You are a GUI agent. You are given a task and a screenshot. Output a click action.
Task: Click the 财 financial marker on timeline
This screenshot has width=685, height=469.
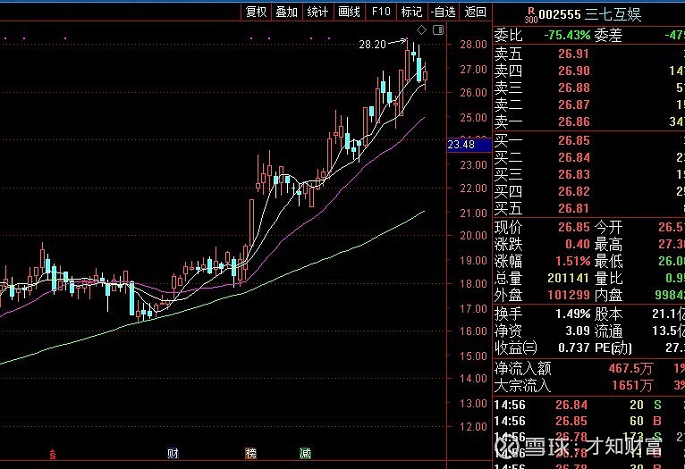[173, 454]
